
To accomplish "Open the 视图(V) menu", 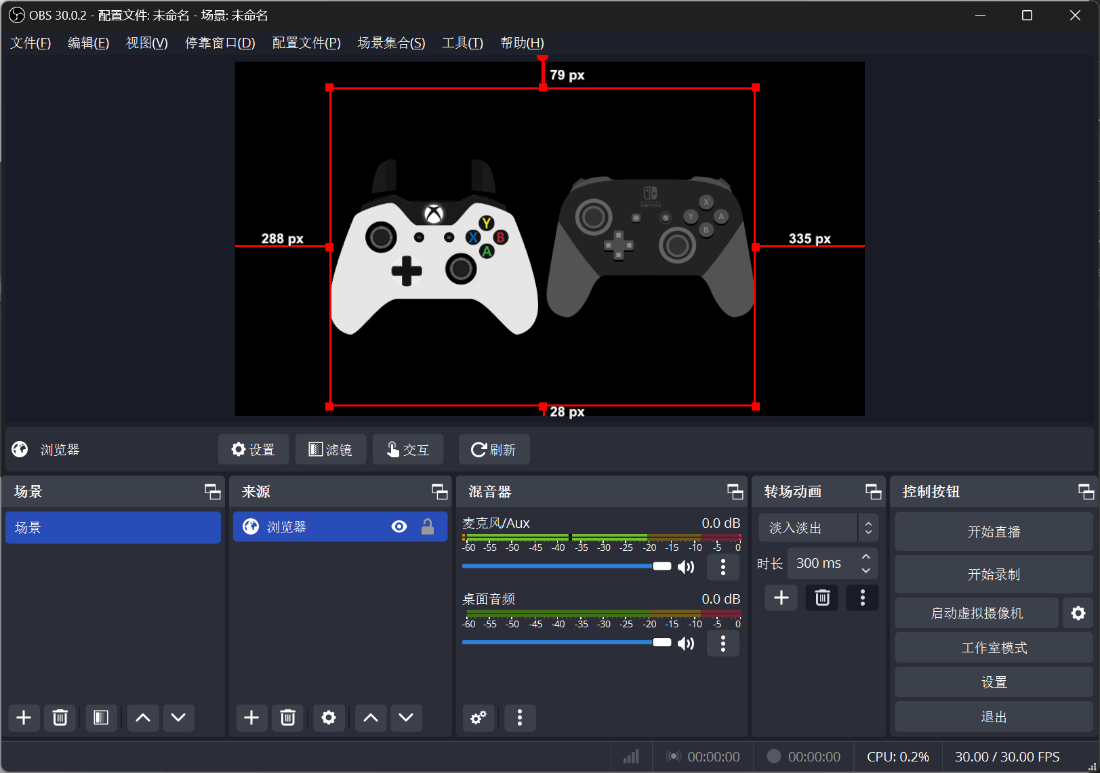I will point(147,43).
